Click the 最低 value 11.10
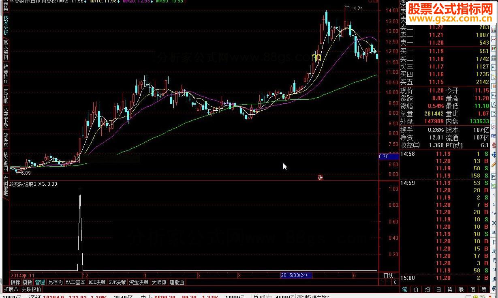 point(481,106)
